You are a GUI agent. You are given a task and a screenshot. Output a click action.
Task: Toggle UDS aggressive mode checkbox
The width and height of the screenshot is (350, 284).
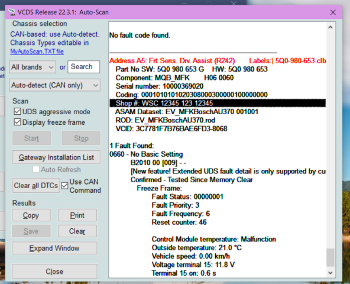pyautogui.click(x=17, y=111)
